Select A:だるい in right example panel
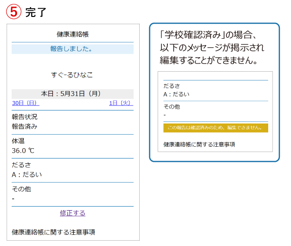Viewport: 291px width, 246px height. [x=177, y=94]
